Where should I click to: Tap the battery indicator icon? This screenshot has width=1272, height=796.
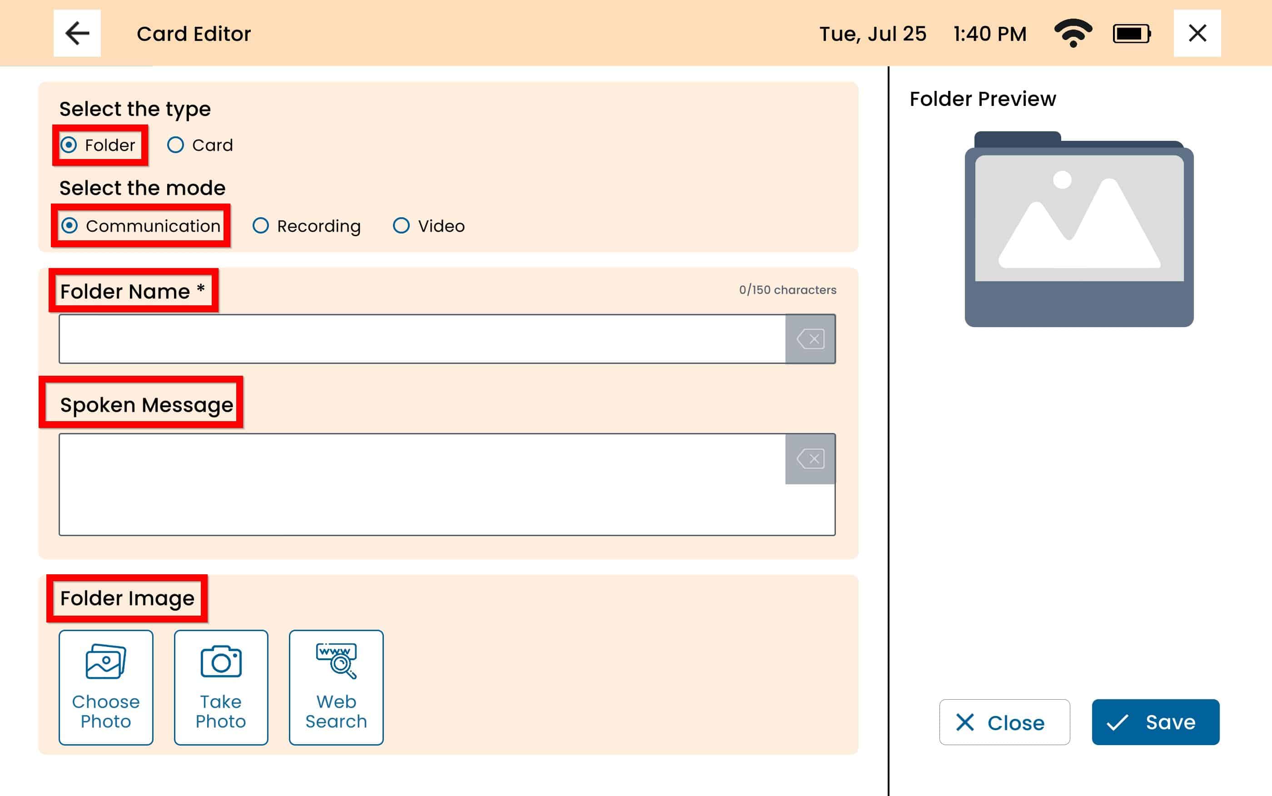click(x=1132, y=34)
